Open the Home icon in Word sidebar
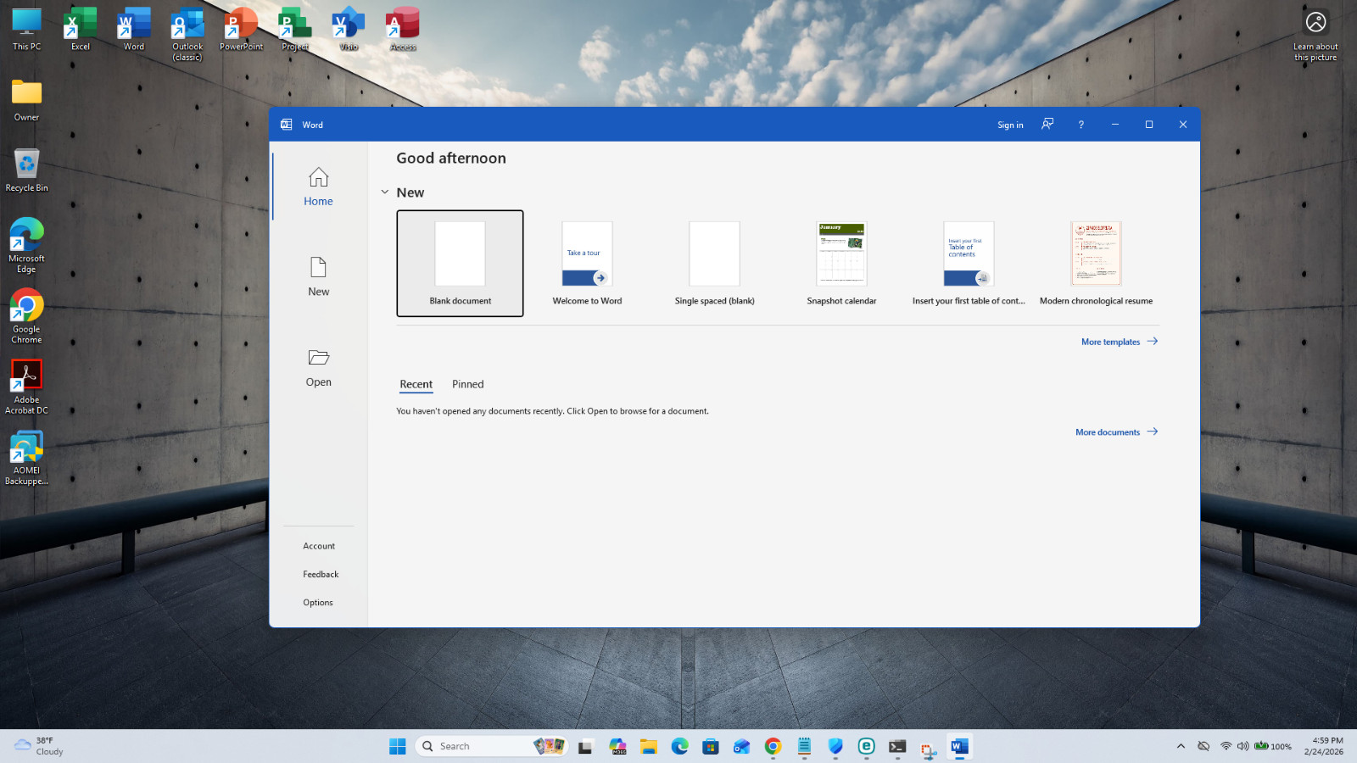This screenshot has height=763, width=1357. click(x=318, y=177)
